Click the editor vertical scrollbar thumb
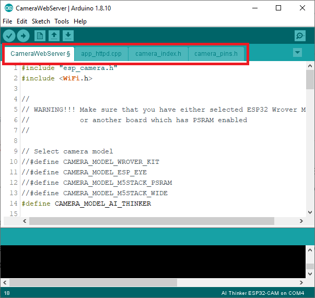The image size is (315, 298). (310, 79)
